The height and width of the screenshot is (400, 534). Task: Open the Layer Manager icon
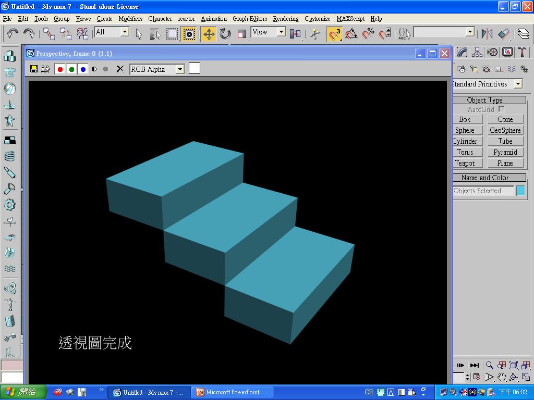click(x=524, y=34)
